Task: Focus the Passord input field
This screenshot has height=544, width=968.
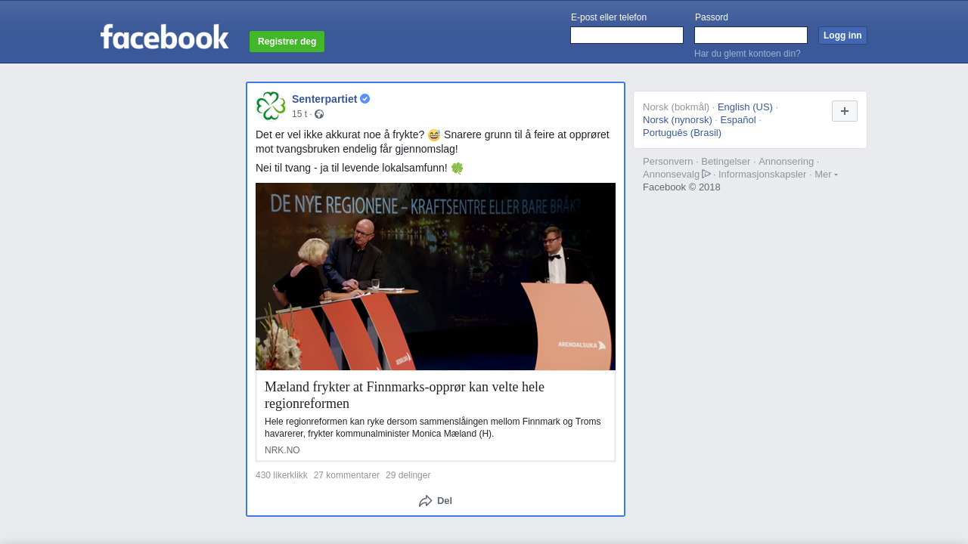Action: tap(751, 36)
